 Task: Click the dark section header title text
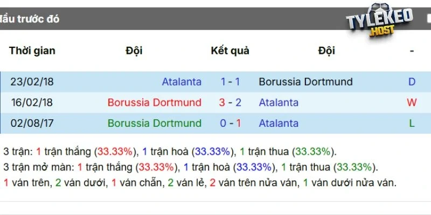[30, 19]
